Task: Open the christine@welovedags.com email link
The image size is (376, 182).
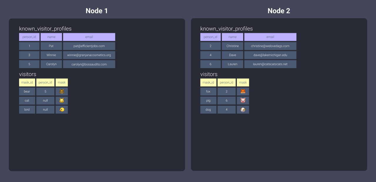Action: click(270, 46)
